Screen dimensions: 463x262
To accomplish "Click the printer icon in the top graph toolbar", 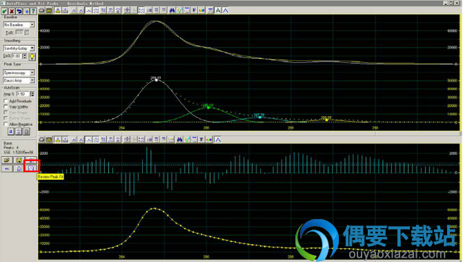I will coord(41,10).
